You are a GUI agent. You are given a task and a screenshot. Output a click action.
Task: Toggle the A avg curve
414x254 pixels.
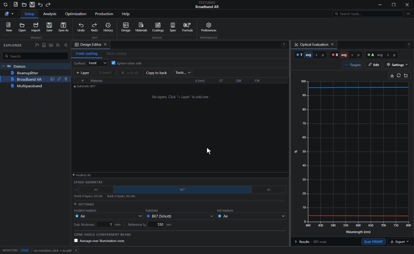(380, 55)
